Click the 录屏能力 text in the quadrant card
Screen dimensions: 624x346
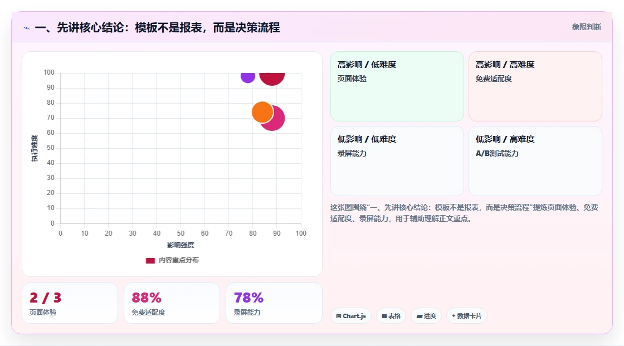(352, 153)
